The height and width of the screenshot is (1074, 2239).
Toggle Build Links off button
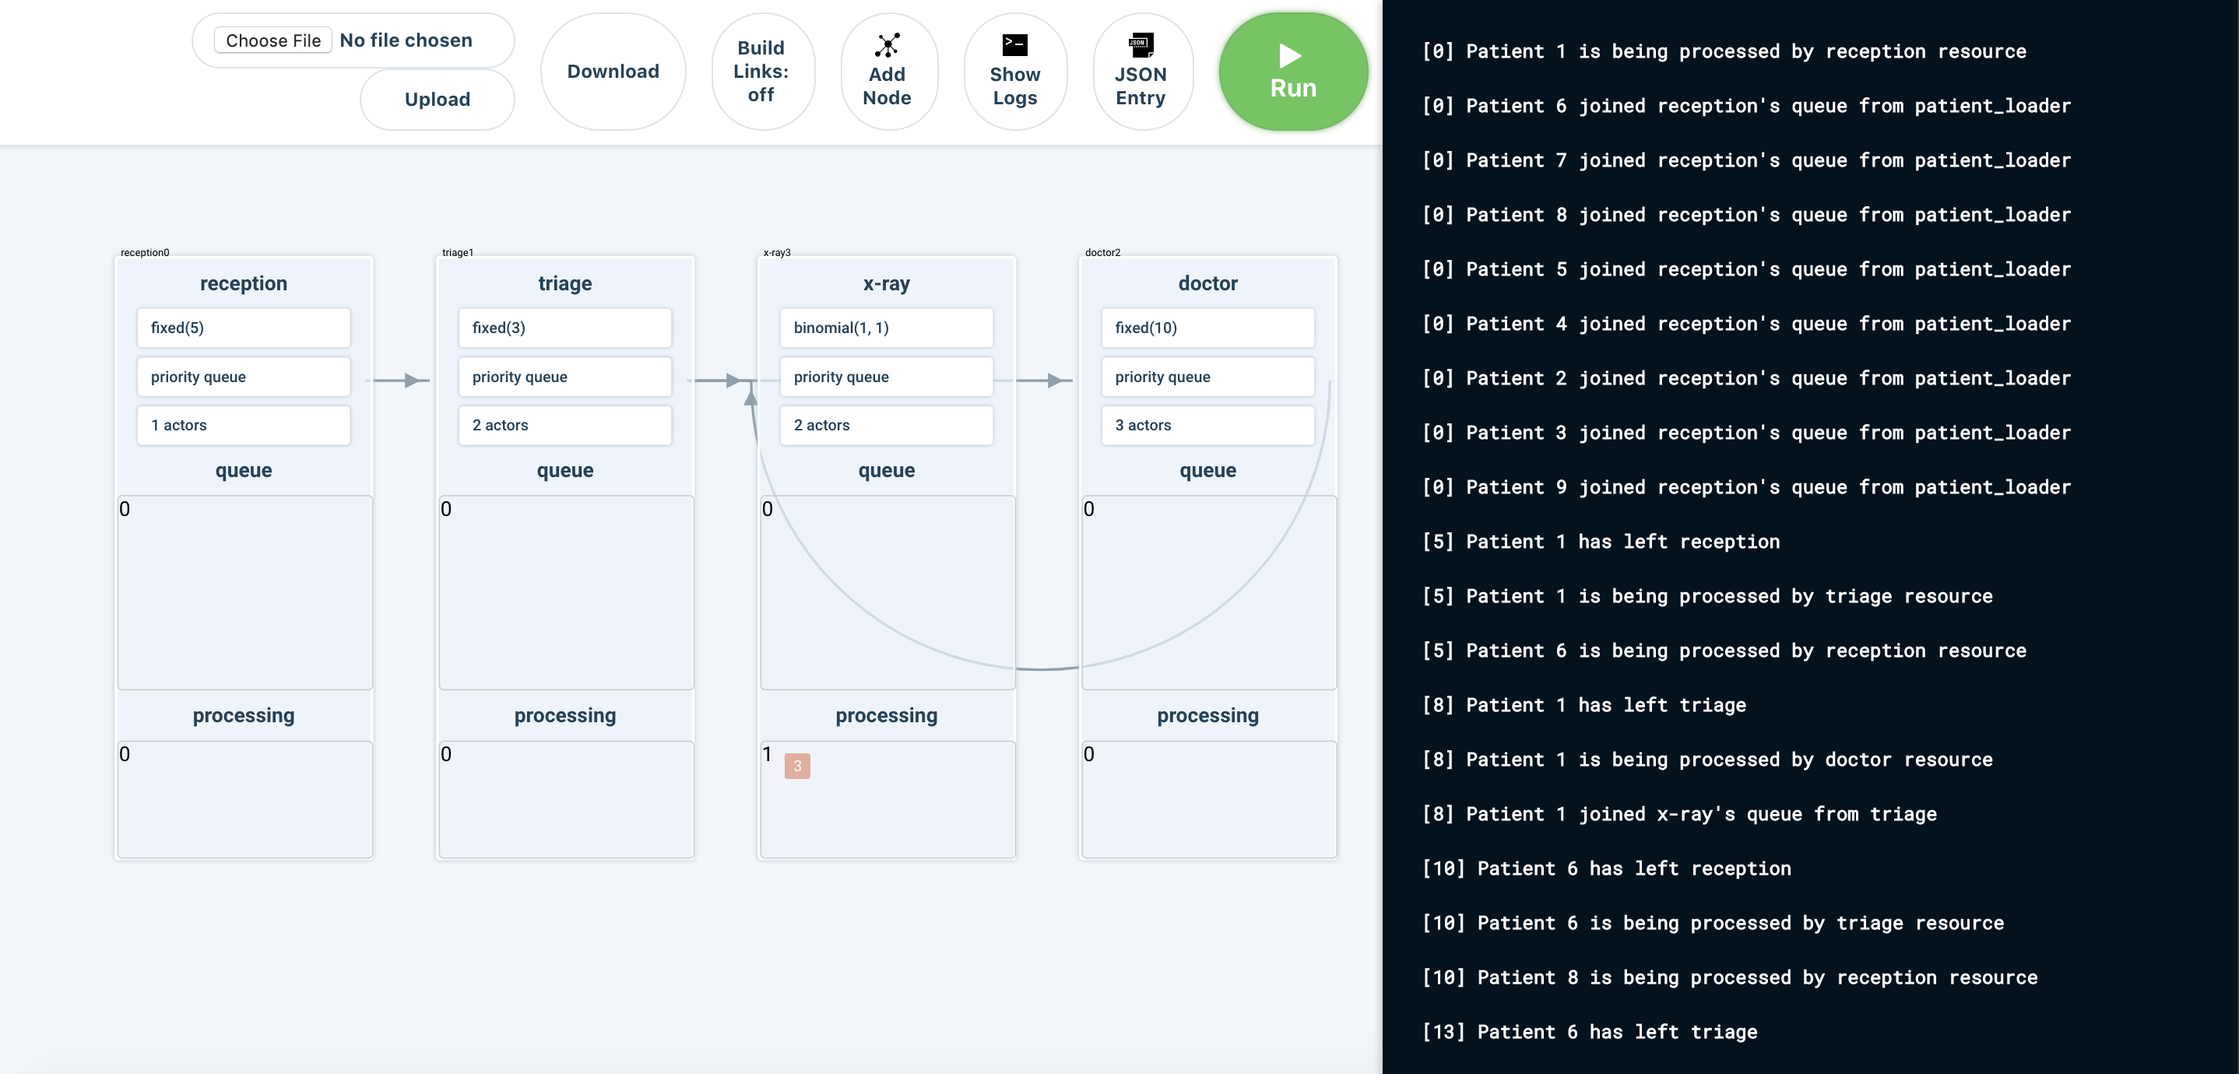[761, 72]
